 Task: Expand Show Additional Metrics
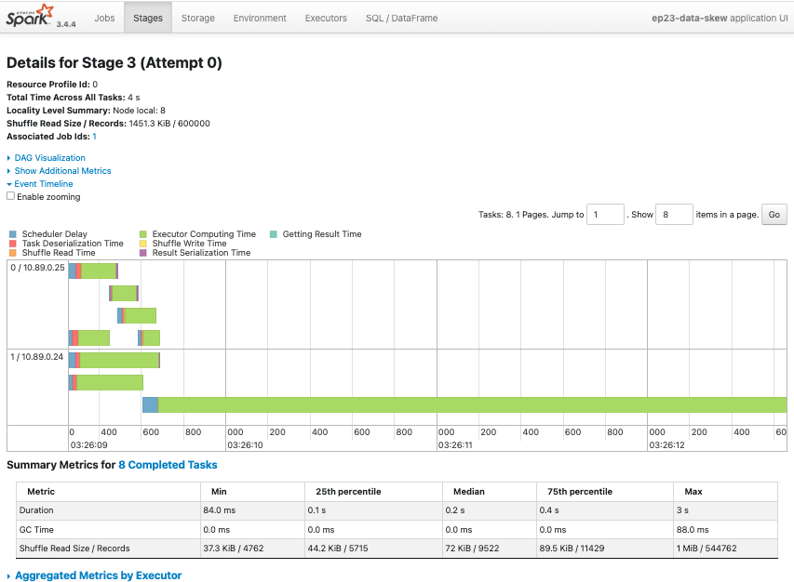point(62,171)
